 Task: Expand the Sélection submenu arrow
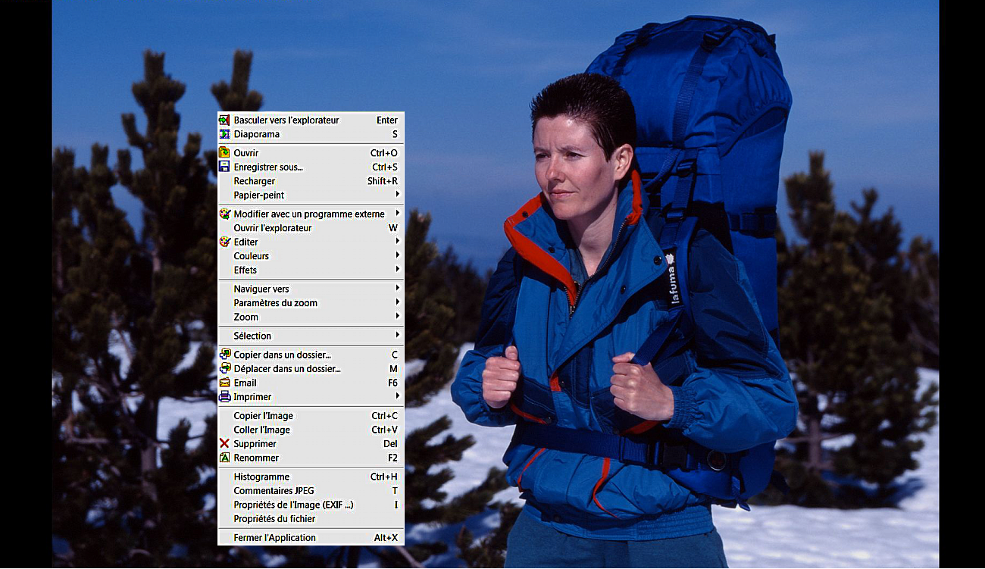click(397, 336)
